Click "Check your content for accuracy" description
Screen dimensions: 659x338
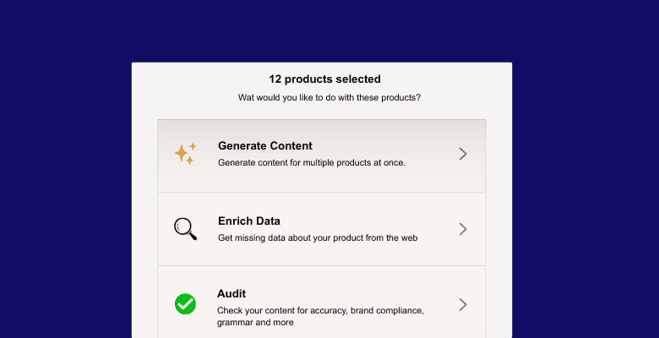(319, 310)
